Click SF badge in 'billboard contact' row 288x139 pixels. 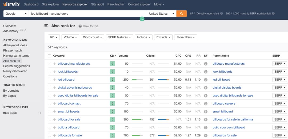point(206,104)
